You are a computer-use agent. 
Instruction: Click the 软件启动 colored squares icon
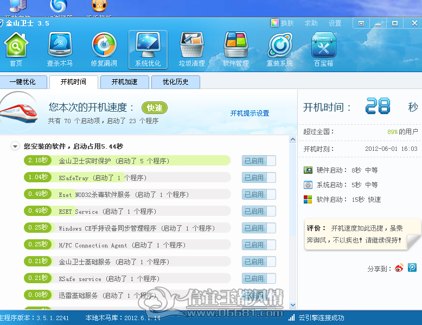pyautogui.click(x=308, y=200)
